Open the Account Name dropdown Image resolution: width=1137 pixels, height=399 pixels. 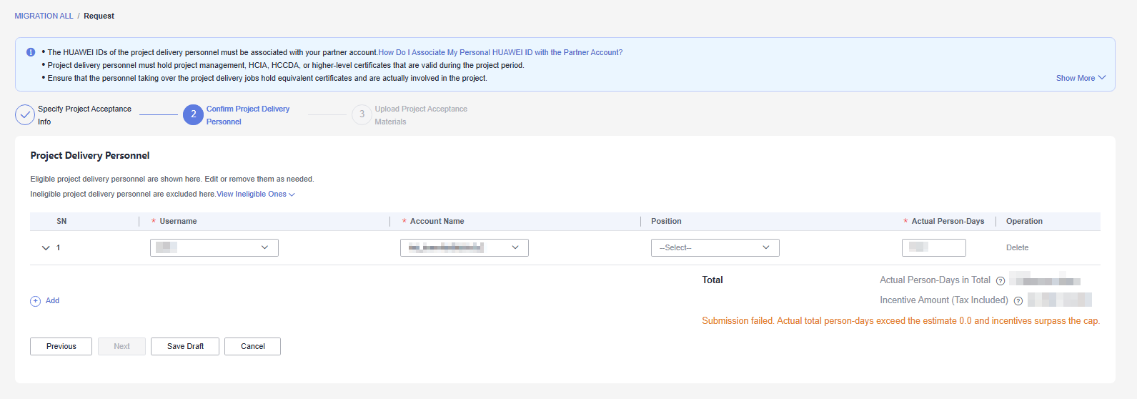tap(464, 247)
